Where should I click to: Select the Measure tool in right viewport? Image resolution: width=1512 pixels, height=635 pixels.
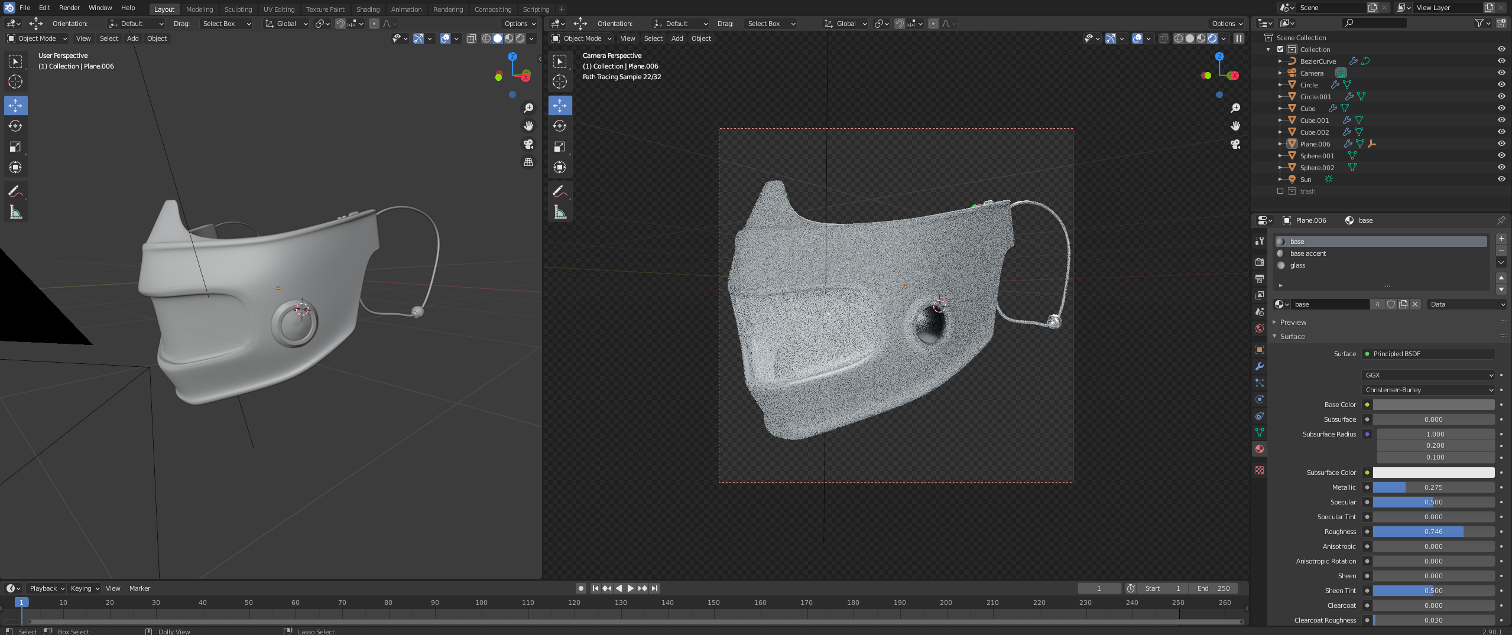[560, 212]
